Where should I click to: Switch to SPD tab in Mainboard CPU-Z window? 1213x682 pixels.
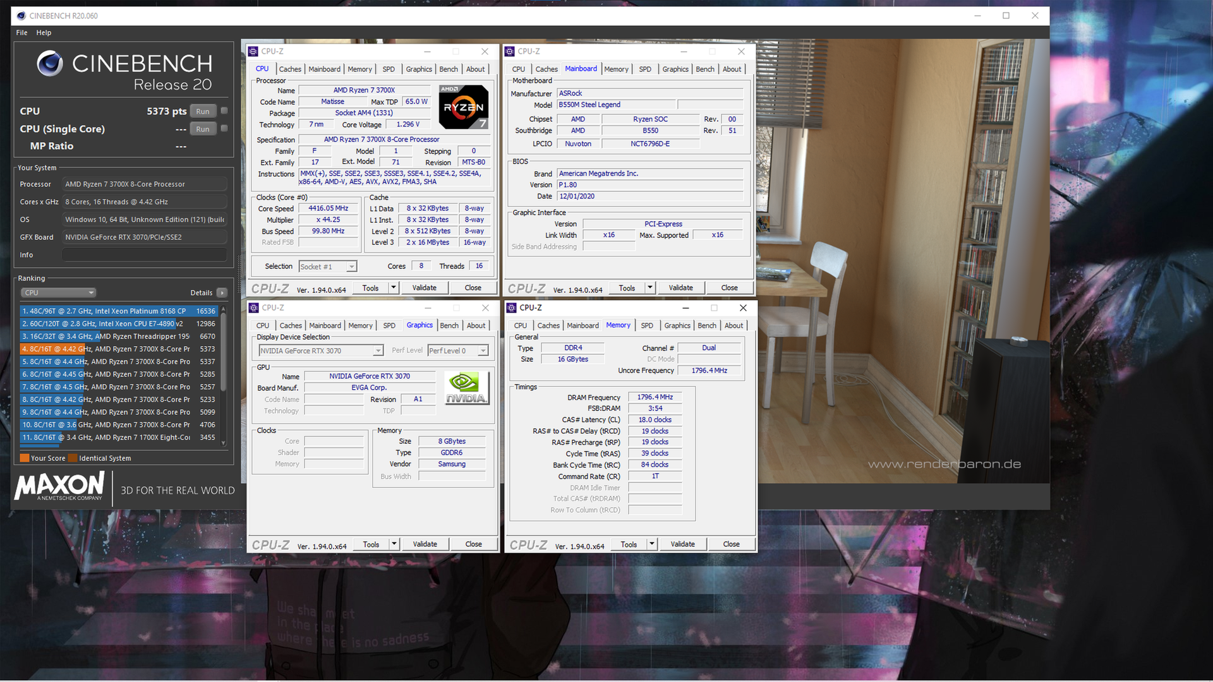tap(645, 69)
